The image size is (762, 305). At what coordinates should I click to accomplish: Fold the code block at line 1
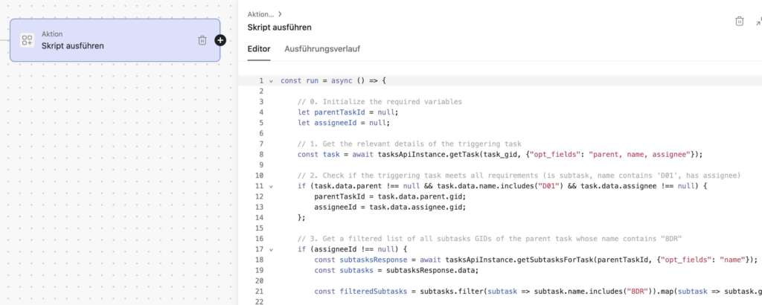271,80
